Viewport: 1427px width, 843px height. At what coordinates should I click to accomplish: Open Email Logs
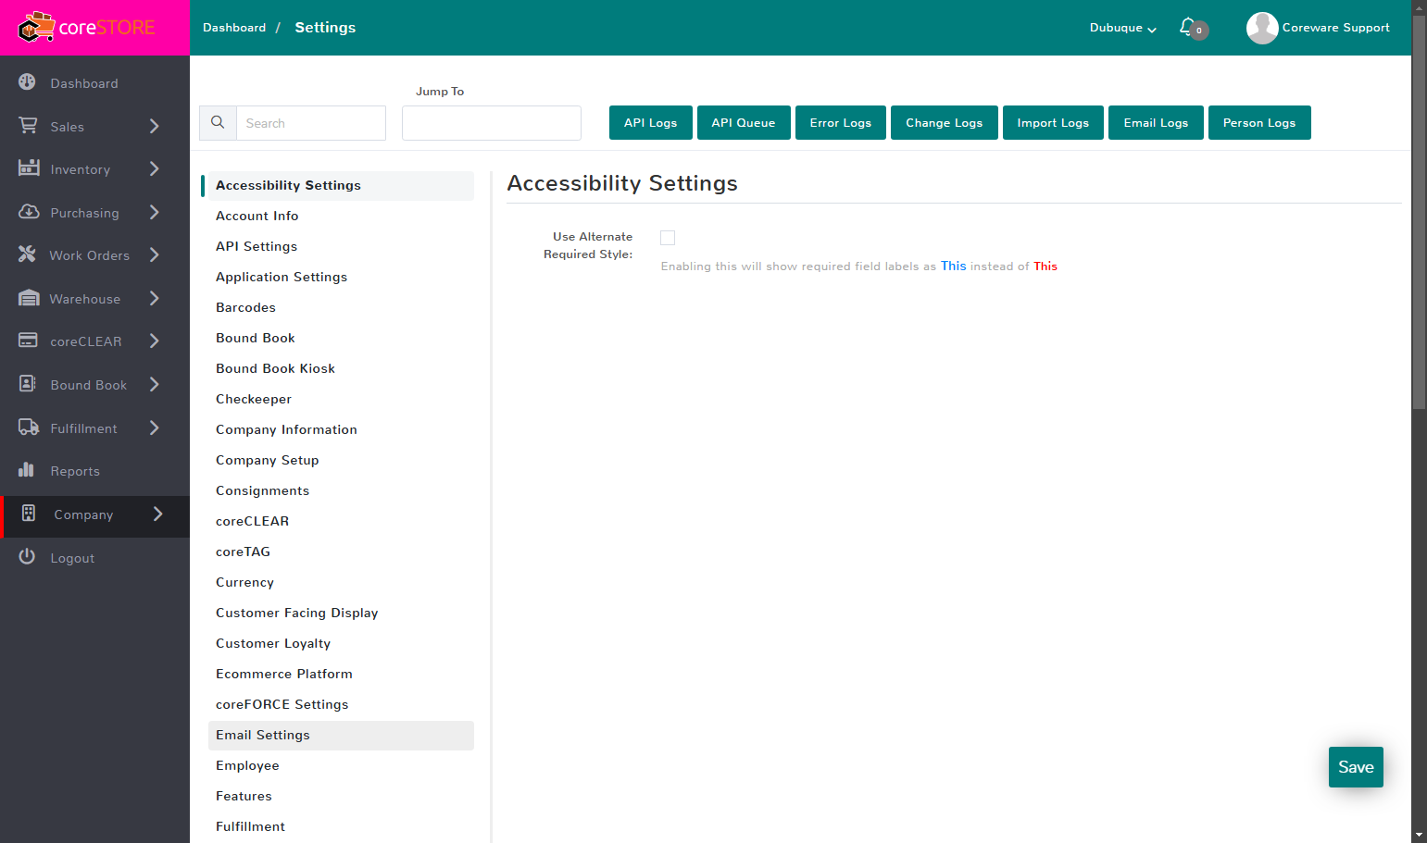1156,123
